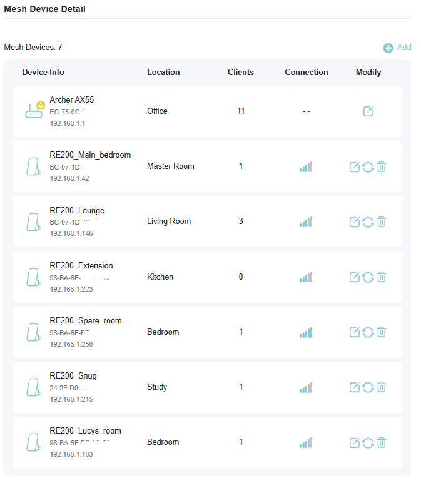The image size is (421, 488).
Task: Edit the RE200_Spare_room device
Action: click(x=354, y=332)
